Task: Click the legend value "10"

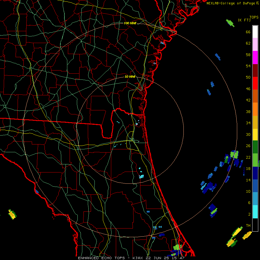Action: point(248,192)
